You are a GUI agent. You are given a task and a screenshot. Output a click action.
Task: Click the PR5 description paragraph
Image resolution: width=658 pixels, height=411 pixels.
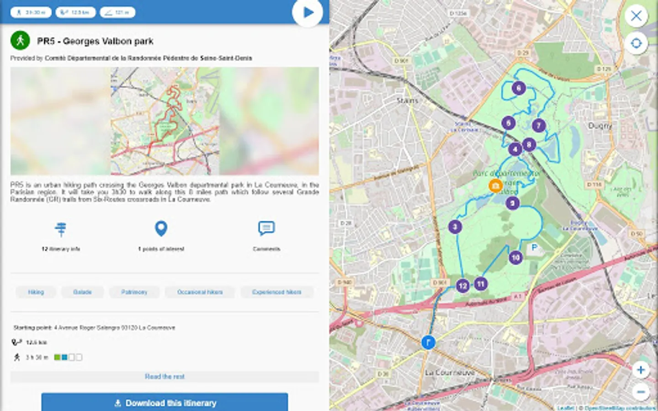click(164, 192)
